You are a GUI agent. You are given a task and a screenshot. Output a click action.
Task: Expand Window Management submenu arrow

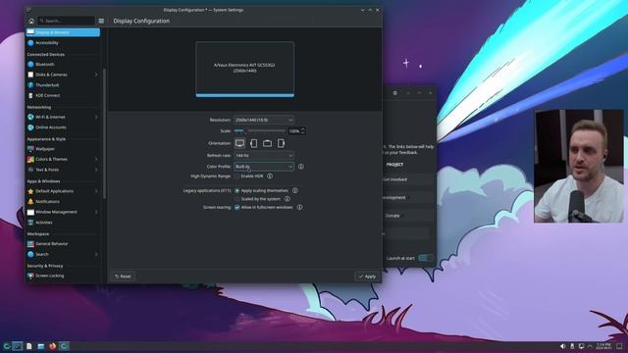pyautogui.click(x=96, y=212)
